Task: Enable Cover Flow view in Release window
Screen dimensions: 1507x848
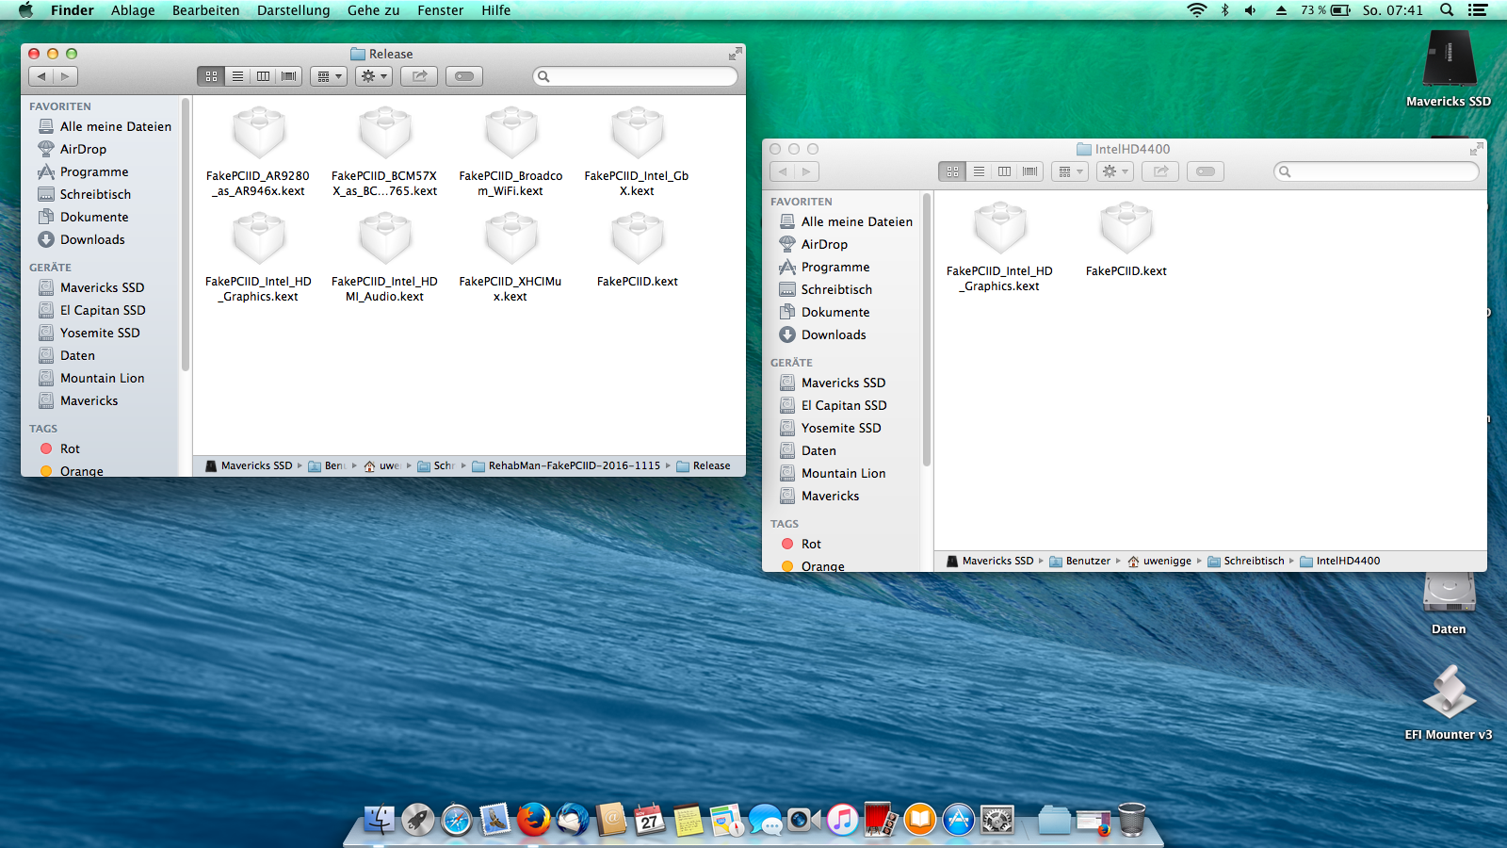Action: [x=289, y=76]
